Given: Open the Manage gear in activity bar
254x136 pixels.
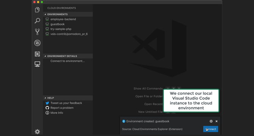Looking at the screenshot, I should coord(37,131).
